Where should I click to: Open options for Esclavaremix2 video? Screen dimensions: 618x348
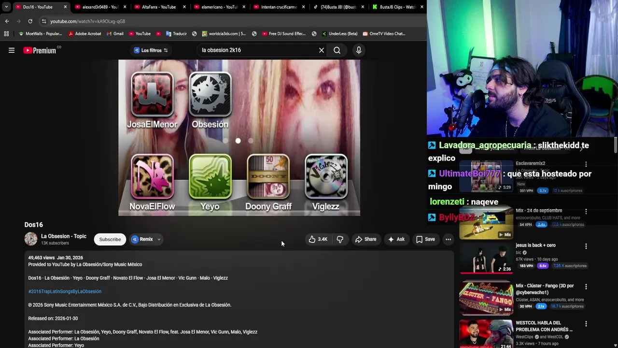(x=586, y=165)
